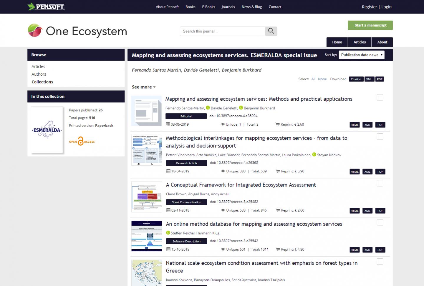Click reprint cart icon for € 2,60 editorial
This screenshot has width=424, height=286.
(x=277, y=124)
